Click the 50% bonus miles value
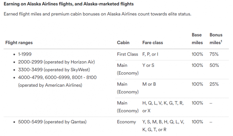This screenshot has width=233, height=136. [x=214, y=65]
